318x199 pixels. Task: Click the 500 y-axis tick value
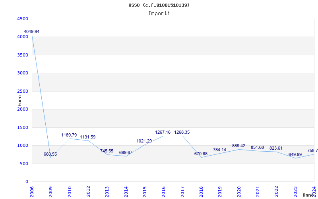pyautogui.click(x=24, y=164)
